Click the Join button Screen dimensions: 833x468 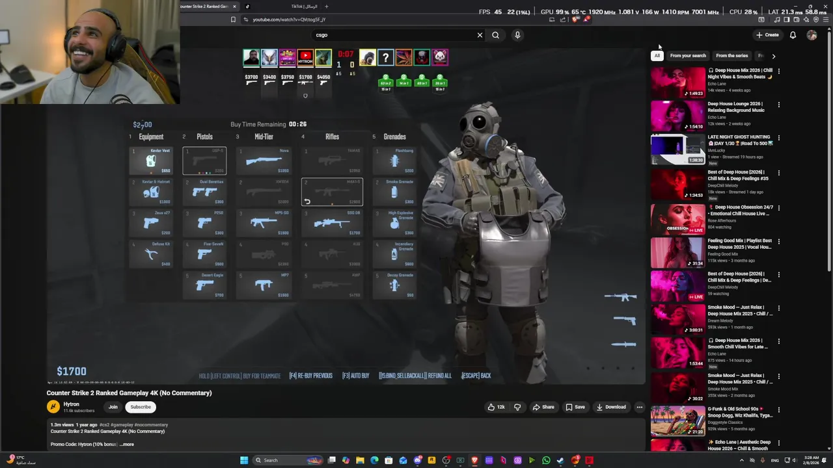[x=113, y=407]
